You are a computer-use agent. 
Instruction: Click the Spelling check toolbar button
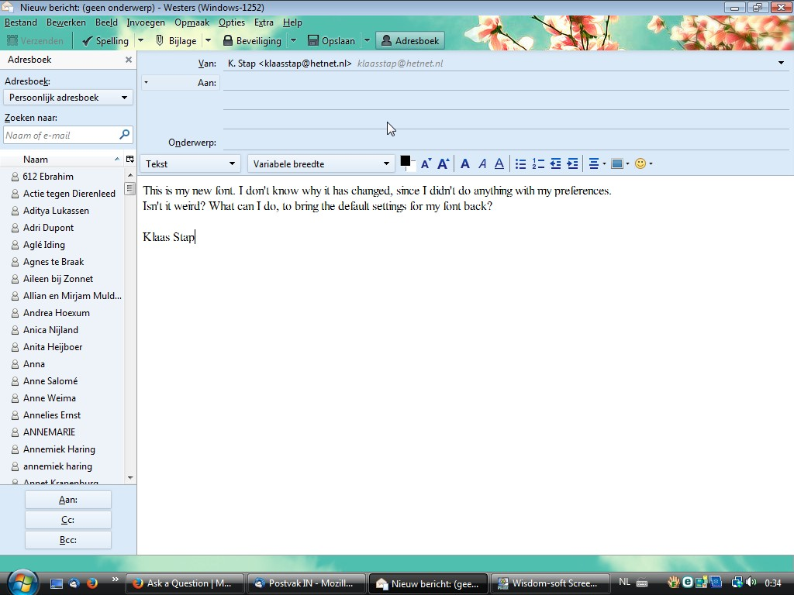105,41
